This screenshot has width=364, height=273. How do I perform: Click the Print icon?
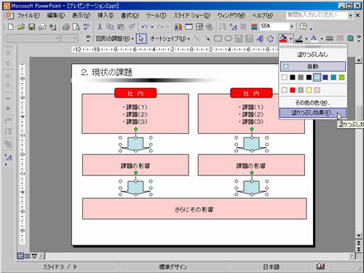pyautogui.click(x=66, y=26)
